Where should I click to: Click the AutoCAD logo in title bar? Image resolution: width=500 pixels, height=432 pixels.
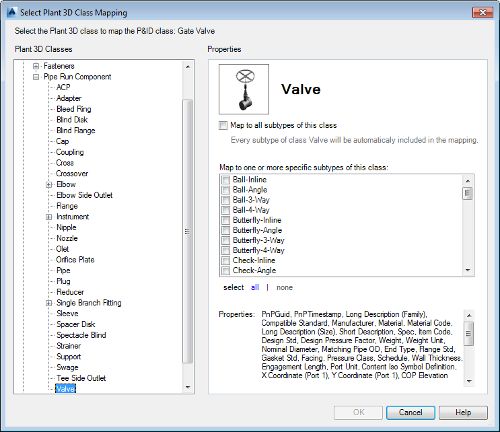11,12
